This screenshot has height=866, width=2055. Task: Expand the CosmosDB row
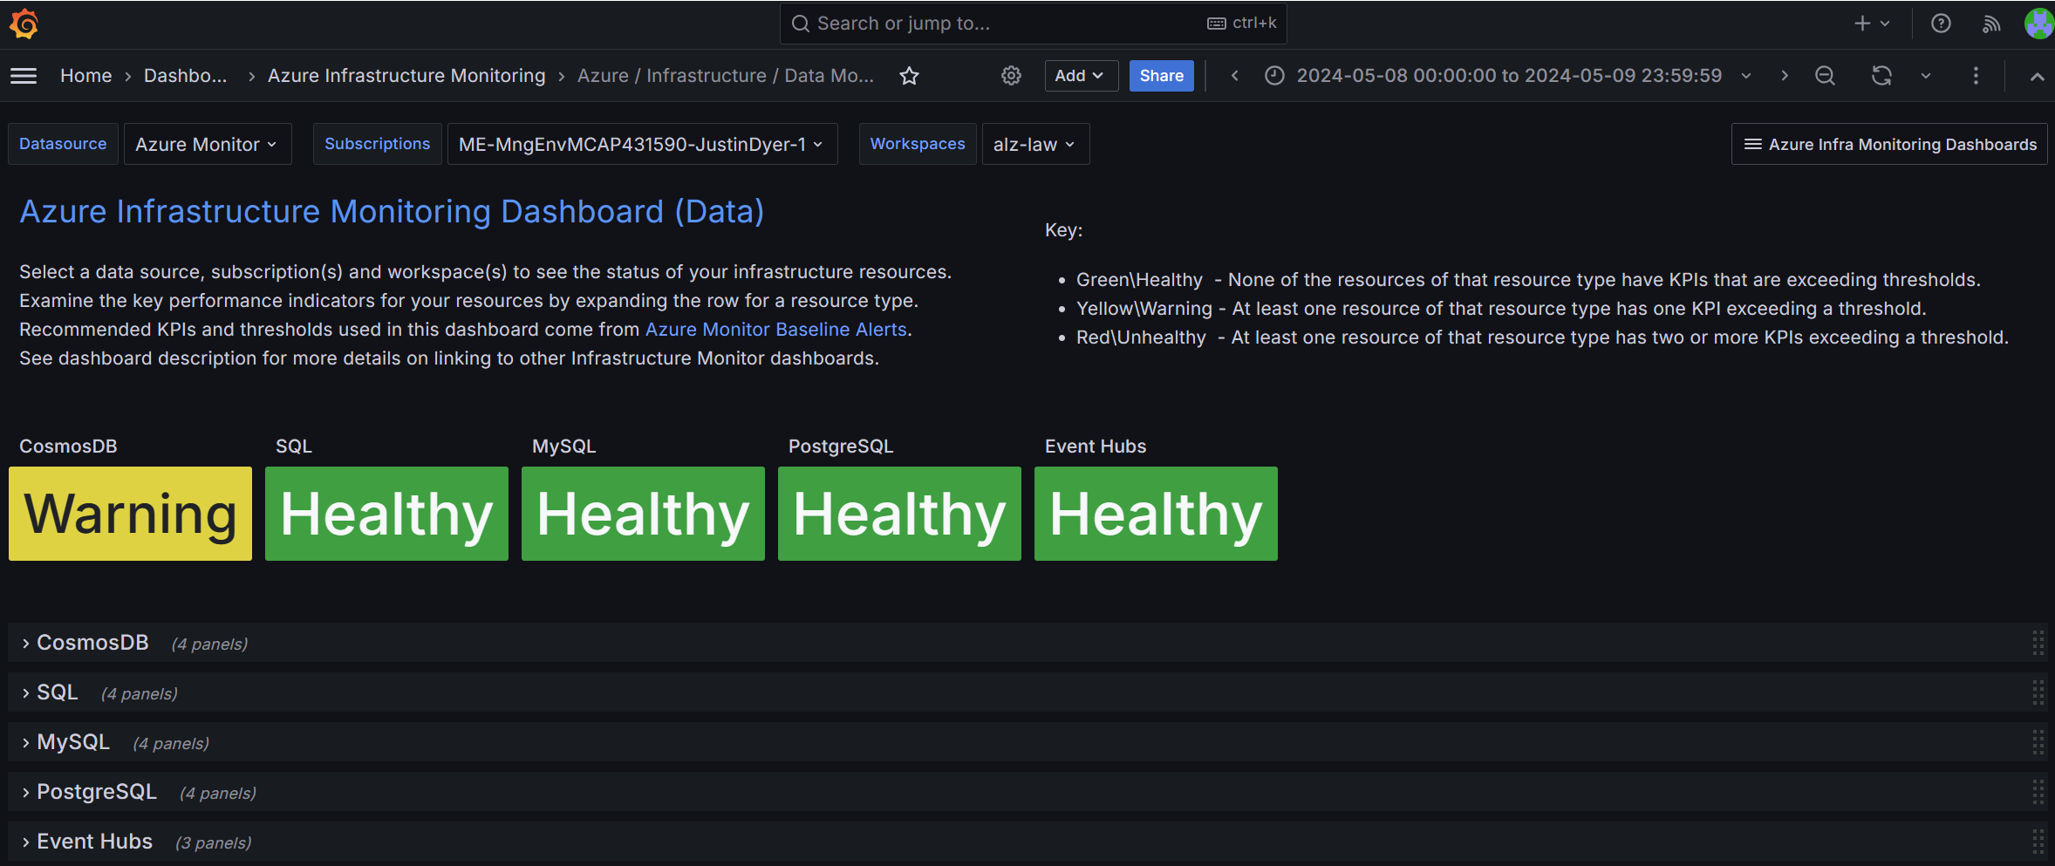pyautogui.click(x=92, y=643)
